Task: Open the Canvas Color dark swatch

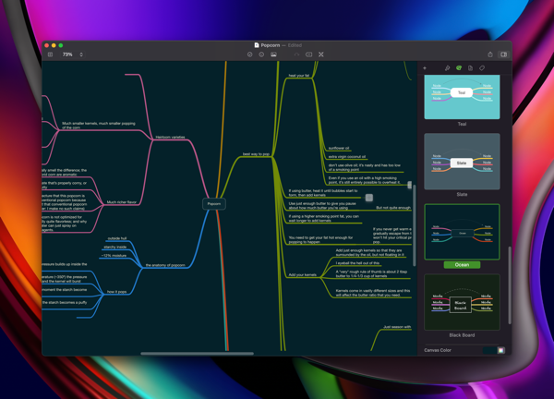Action: click(489, 350)
